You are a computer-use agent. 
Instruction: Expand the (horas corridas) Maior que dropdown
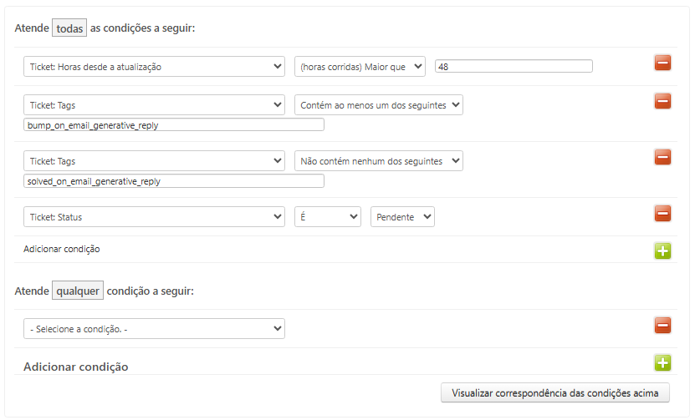(360, 67)
